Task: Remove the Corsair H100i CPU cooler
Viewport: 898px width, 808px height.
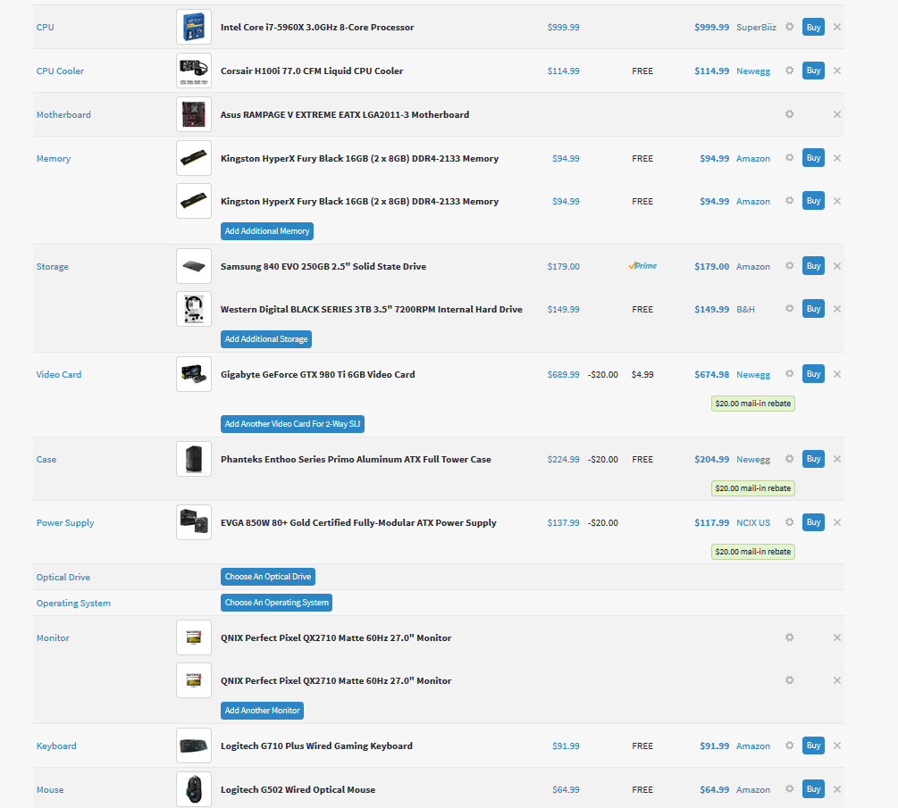Action: tap(836, 71)
